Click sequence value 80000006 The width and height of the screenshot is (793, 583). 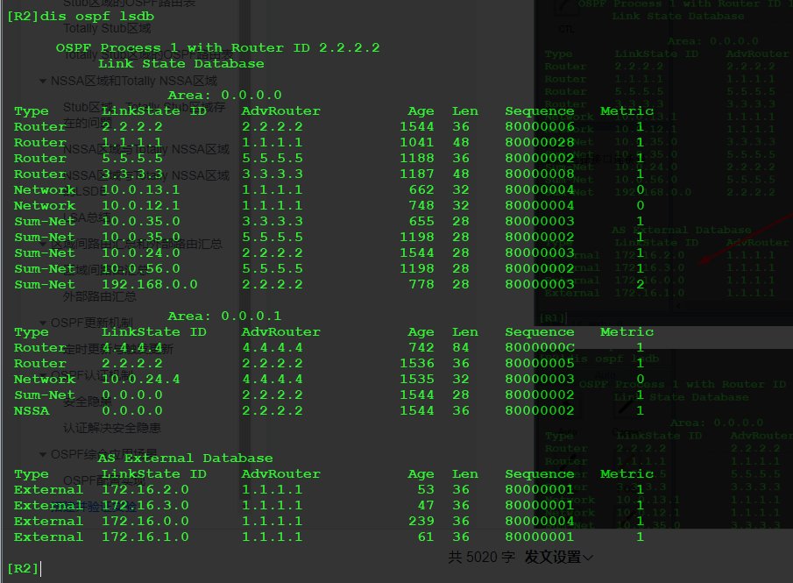point(540,126)
